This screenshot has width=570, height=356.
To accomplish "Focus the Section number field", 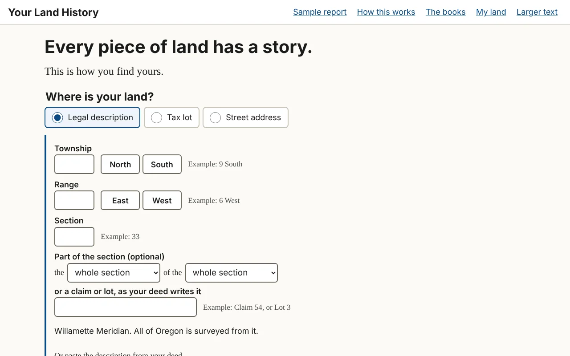I will [x=74, y=237].
